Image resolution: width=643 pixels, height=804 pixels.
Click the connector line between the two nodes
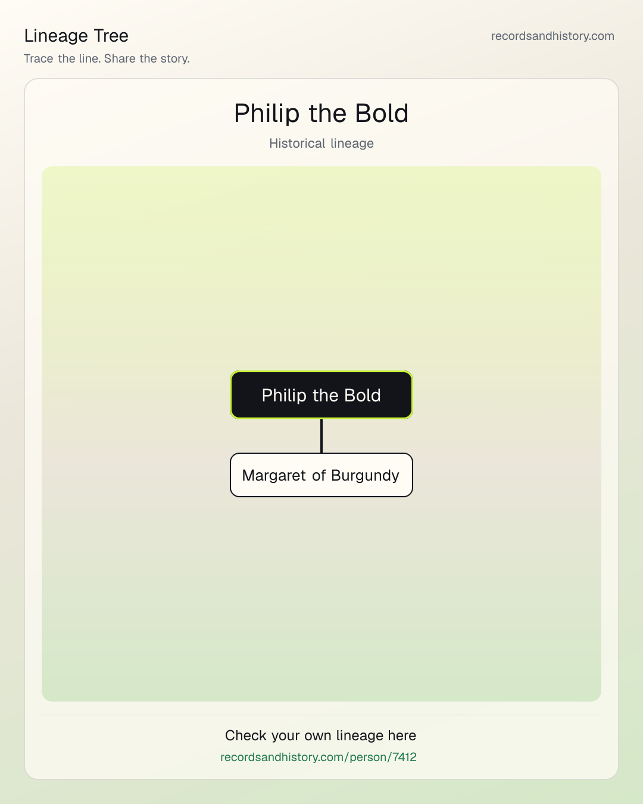click(321, 436)
